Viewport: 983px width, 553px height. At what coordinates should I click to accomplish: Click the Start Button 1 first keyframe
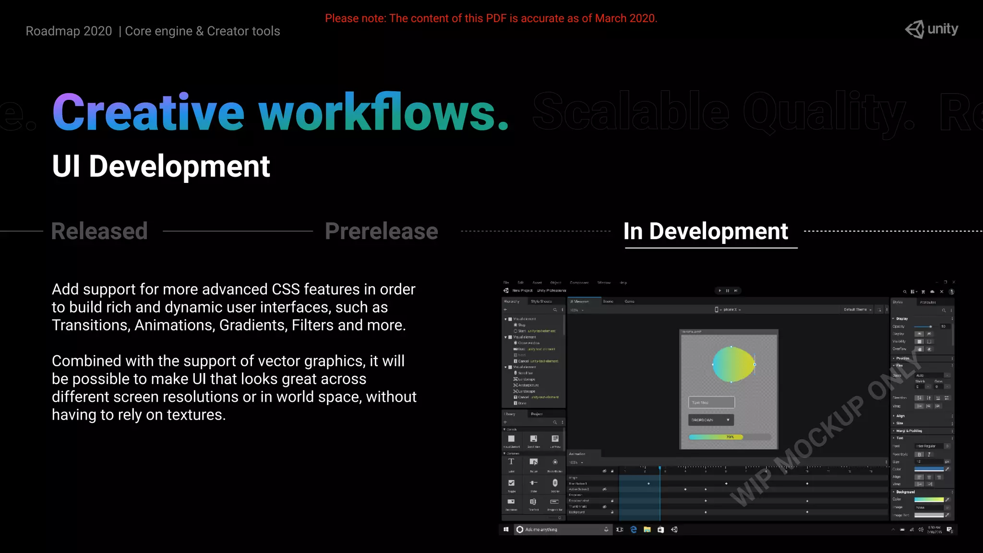coord(649,483)
